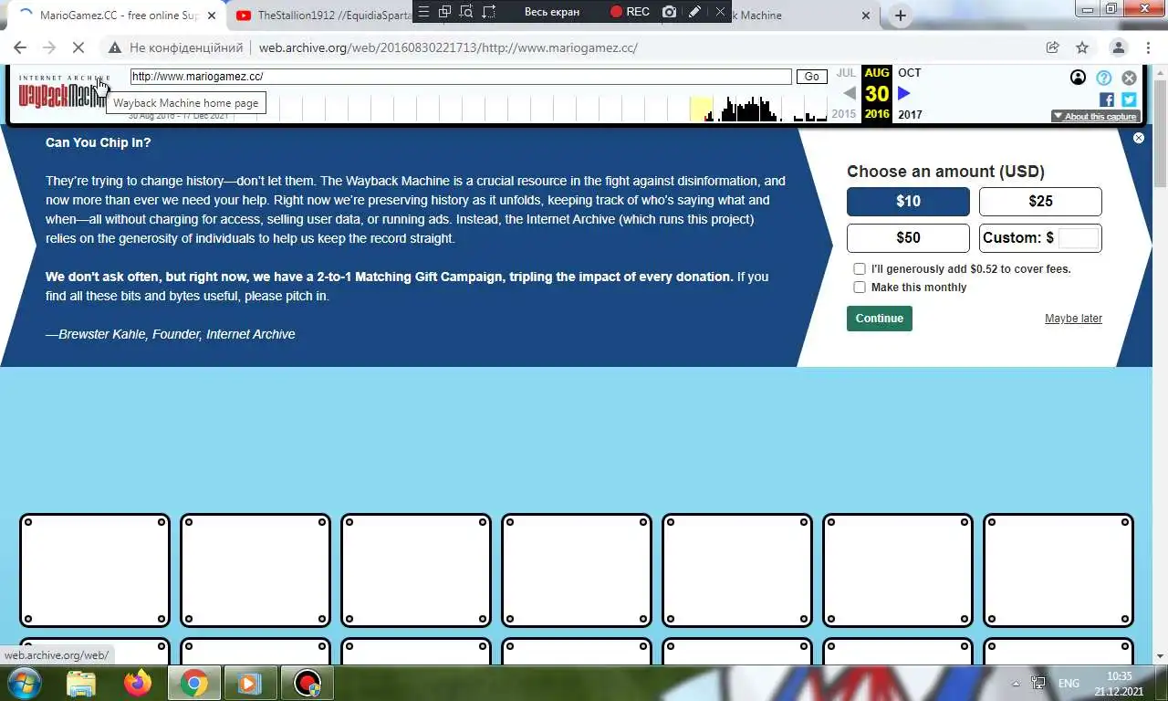Select the recorder custom area selection icon
The image size is (1168, 701).
pos(489,12)
